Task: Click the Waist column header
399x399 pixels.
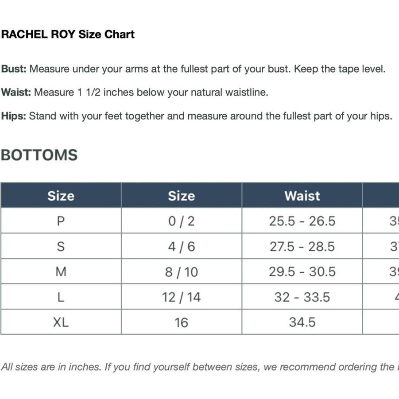Action: [x=302, y=196]
